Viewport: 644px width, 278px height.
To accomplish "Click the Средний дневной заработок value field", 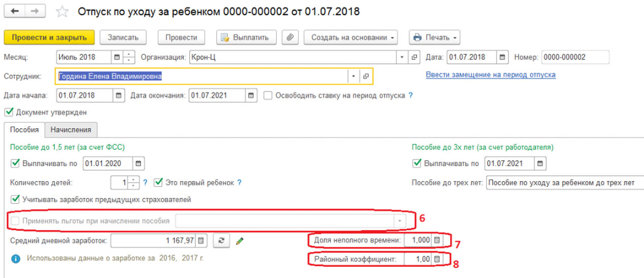I will pos(153,240).
